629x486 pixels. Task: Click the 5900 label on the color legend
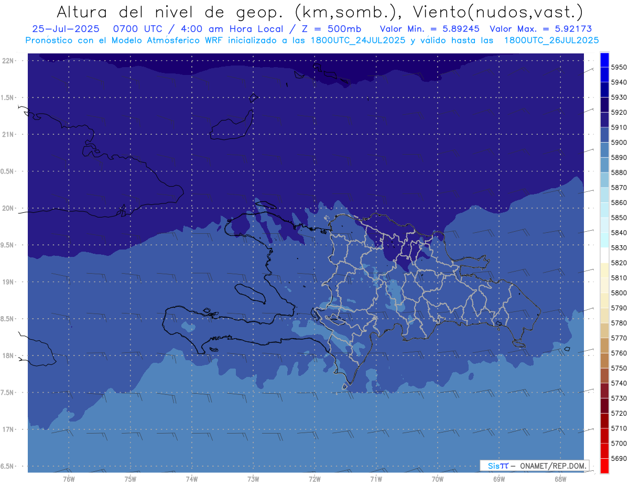619,142
